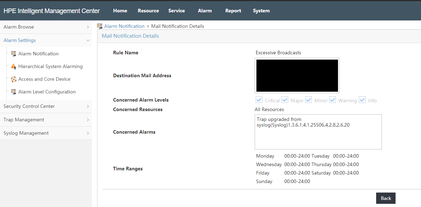Screen dimensions: 421x207
Task: Toggle the Minor alarm level checkbox
Action: pyautogui.click(x=308, y=100)
